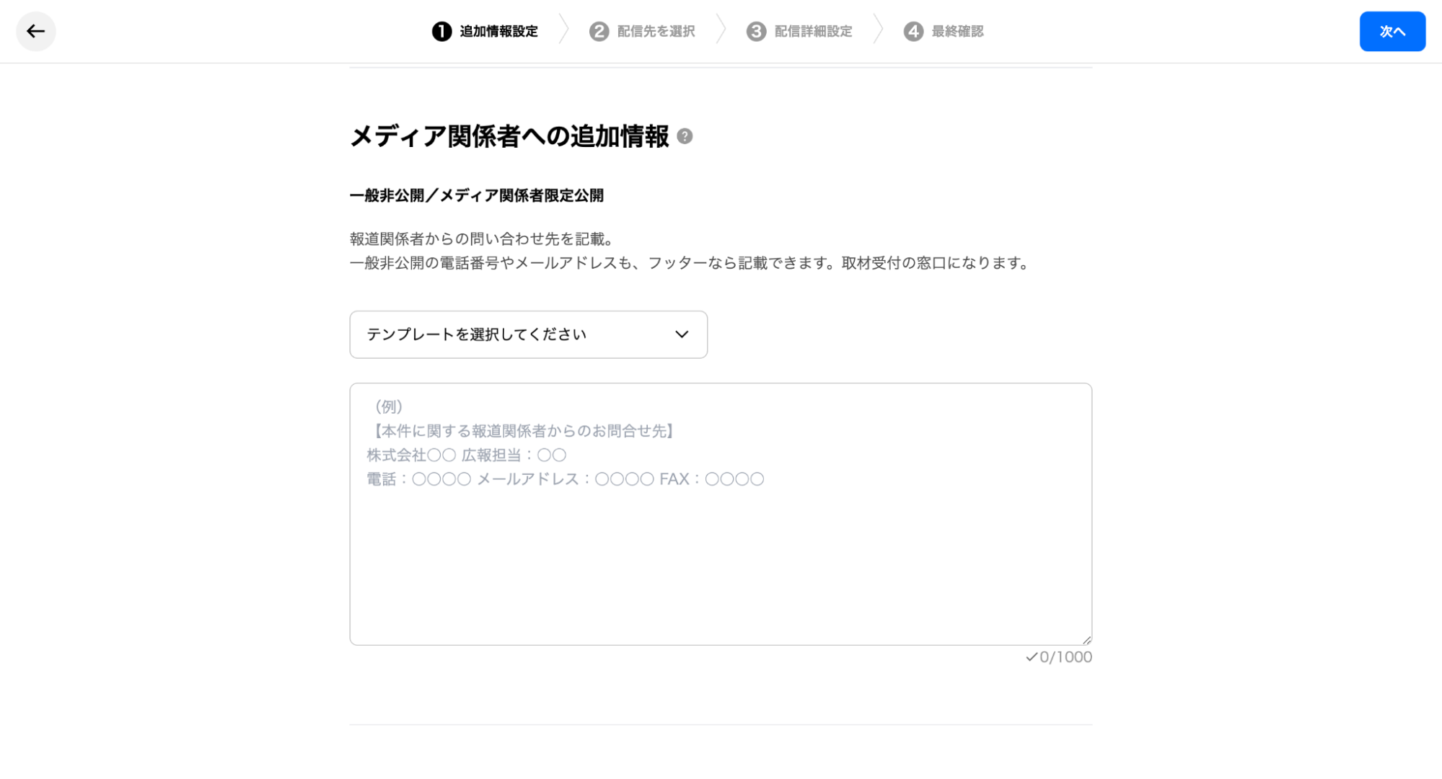The height and width of the screenshot is (779, 1442).
Task: Open help tooltip next to メディア関係者への追加情報
Action: click(x=685, y=136)
